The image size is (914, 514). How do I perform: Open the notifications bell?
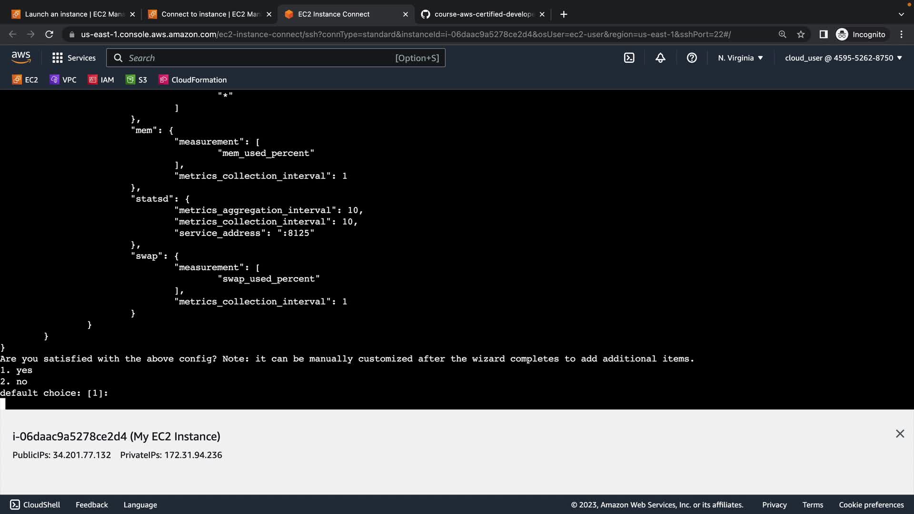click(x=660, y=58)
